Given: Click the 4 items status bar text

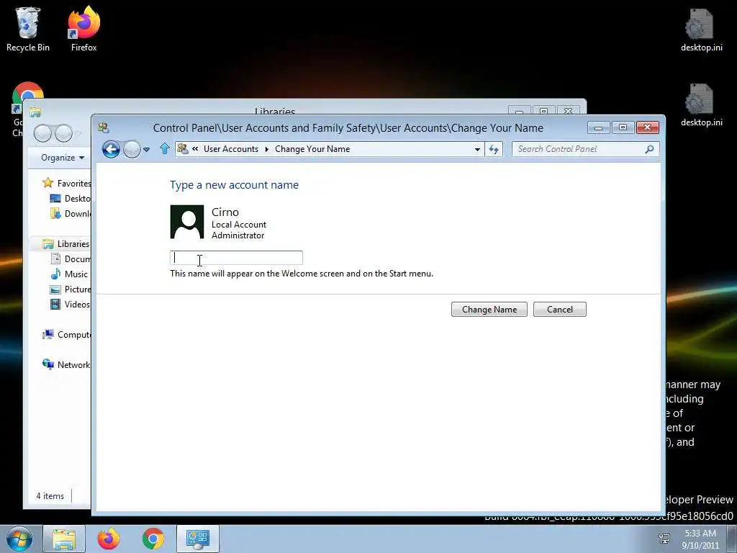Looking at the screenshot, I should pyautogui.click(x=50, y=495).
